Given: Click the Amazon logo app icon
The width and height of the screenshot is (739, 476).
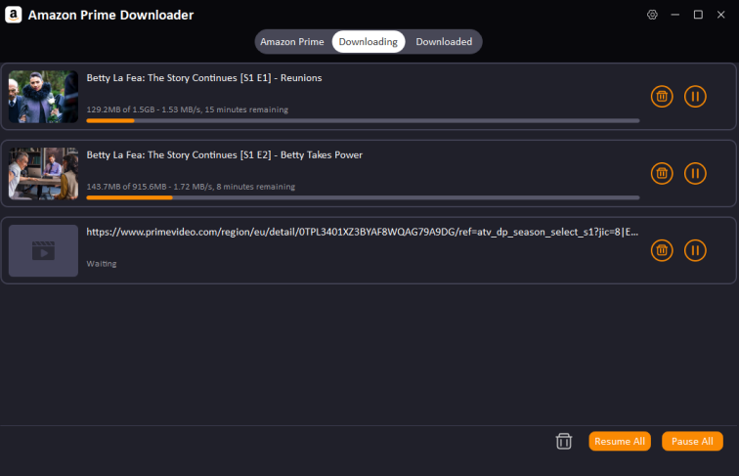Looking at the screenshot, I should (x=15, y=15).
